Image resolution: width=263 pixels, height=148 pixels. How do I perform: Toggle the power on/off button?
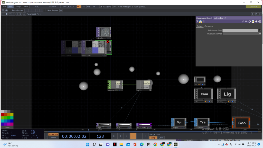tap(79, 6)
